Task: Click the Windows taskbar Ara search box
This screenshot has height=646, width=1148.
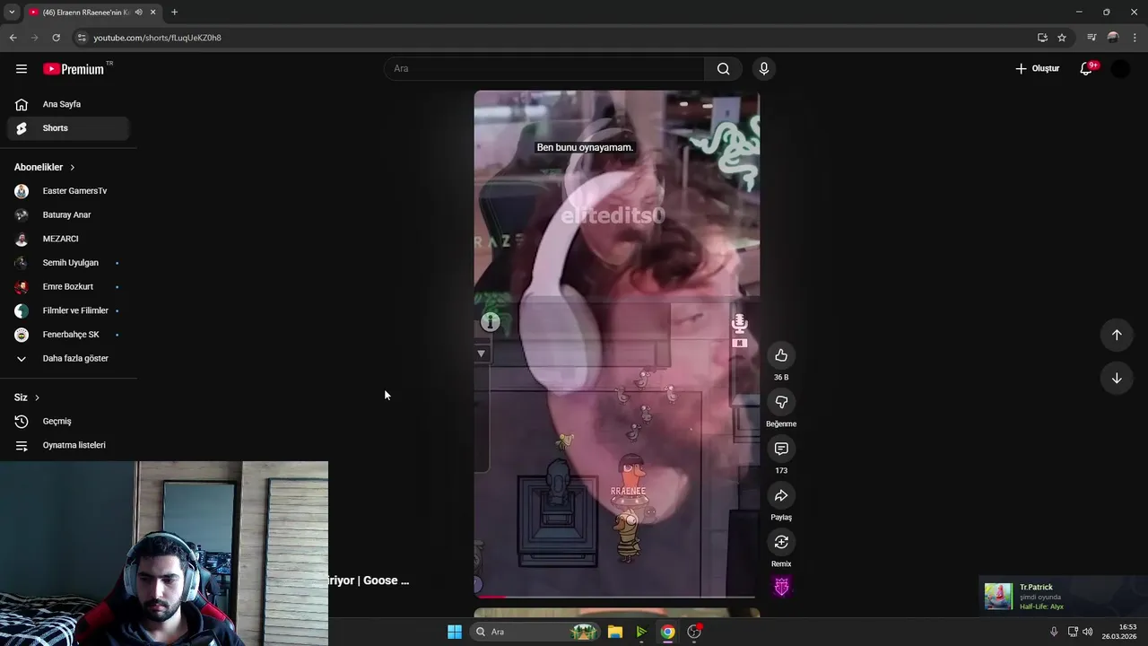Action: (x=535, y=632)
